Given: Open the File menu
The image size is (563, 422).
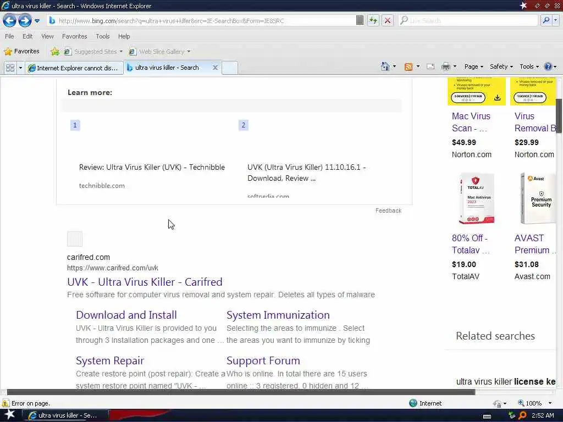Looking at the screenshot, I should 9,36.
